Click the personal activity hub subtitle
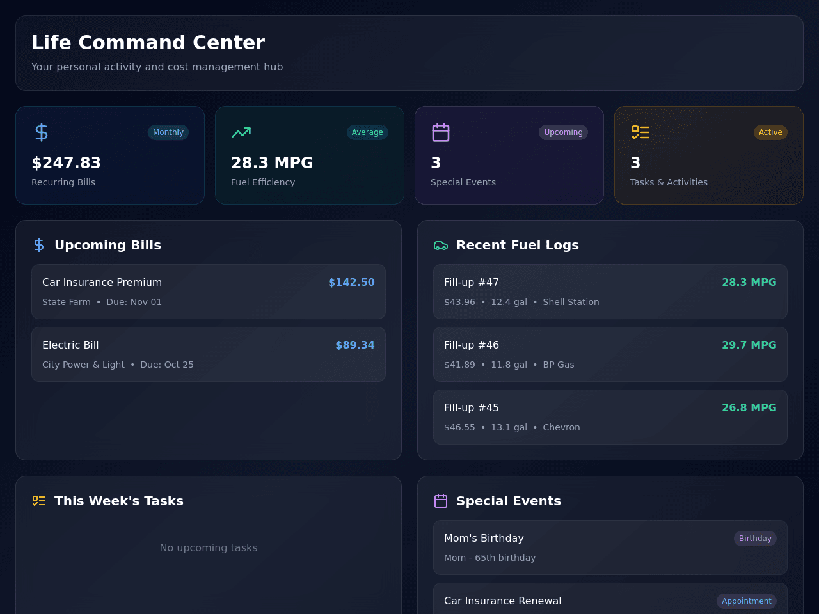 pyautogui.click(x=157, y=67)
